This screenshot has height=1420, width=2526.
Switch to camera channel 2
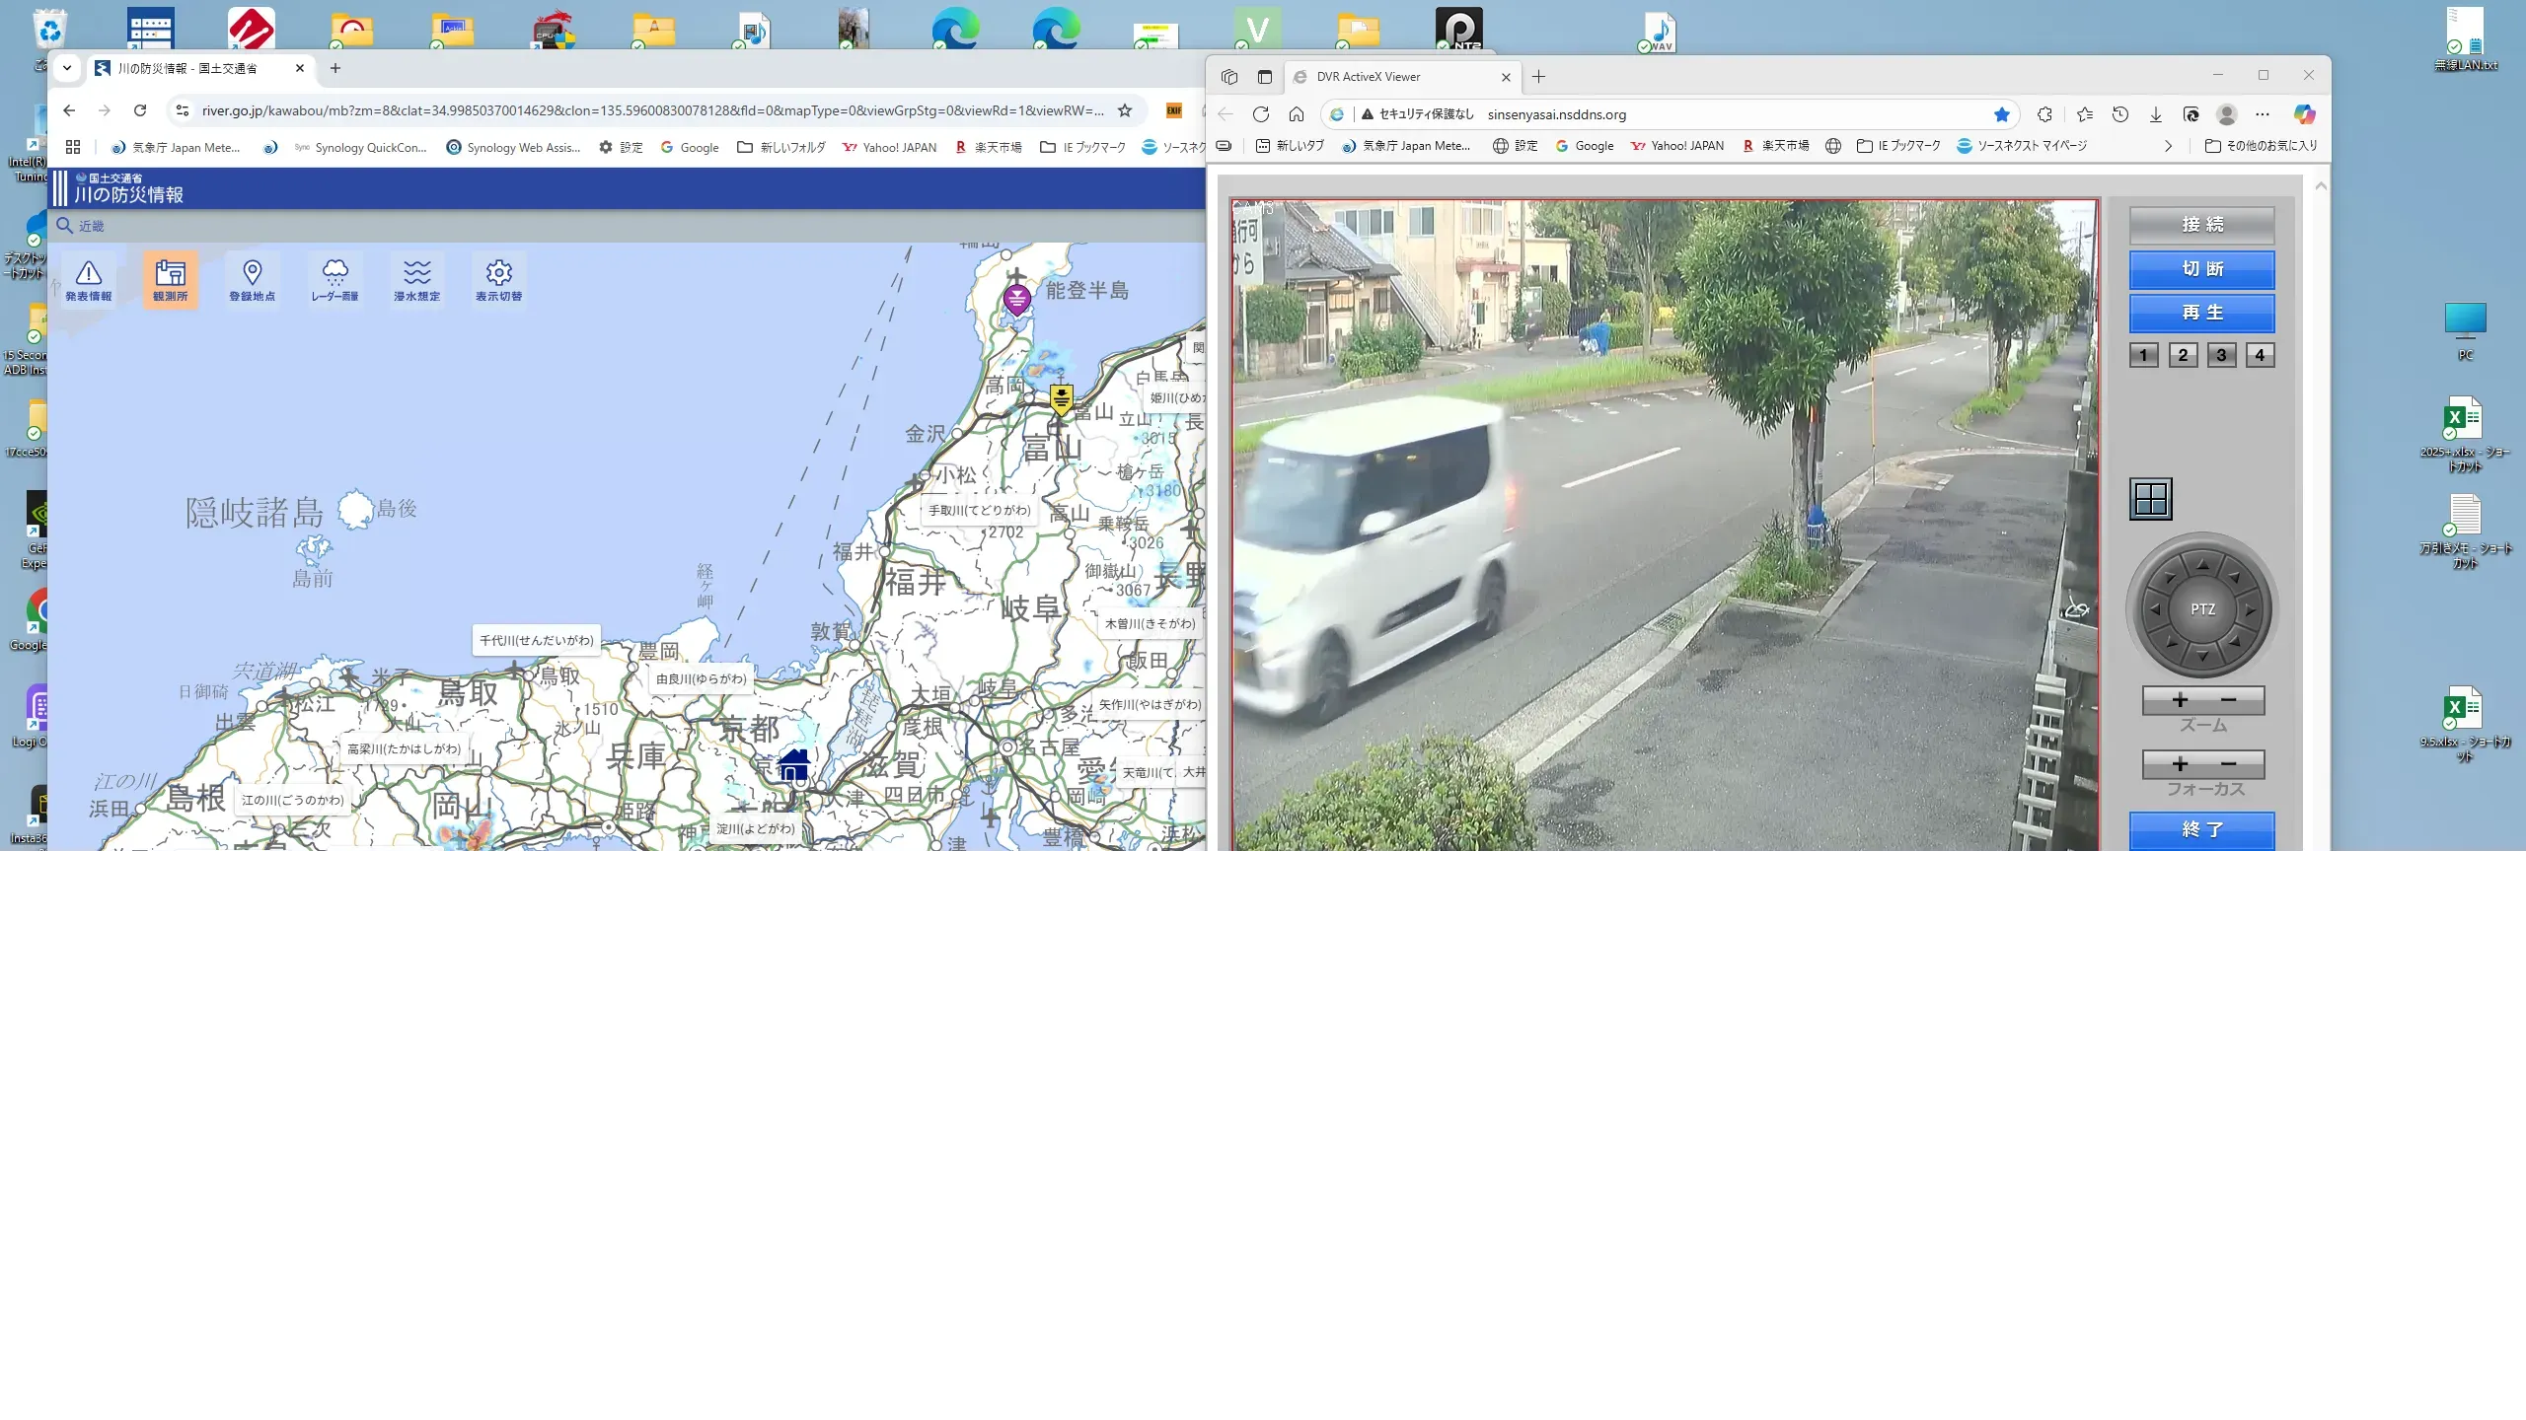coord(2183,355)
